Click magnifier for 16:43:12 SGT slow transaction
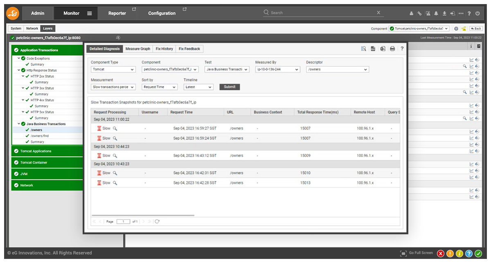491x263 pixels. (x=115, y=155)
